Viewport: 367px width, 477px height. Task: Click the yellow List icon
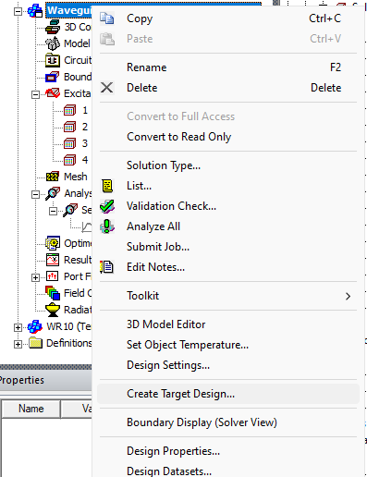coord(107,186)
